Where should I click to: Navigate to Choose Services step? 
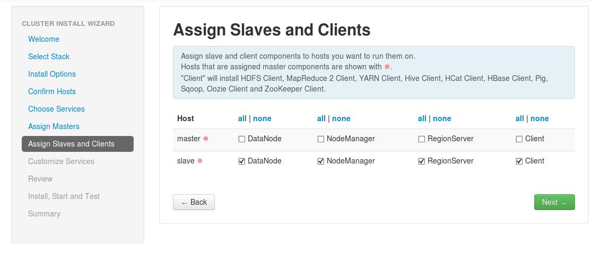(x=56, y=109)
